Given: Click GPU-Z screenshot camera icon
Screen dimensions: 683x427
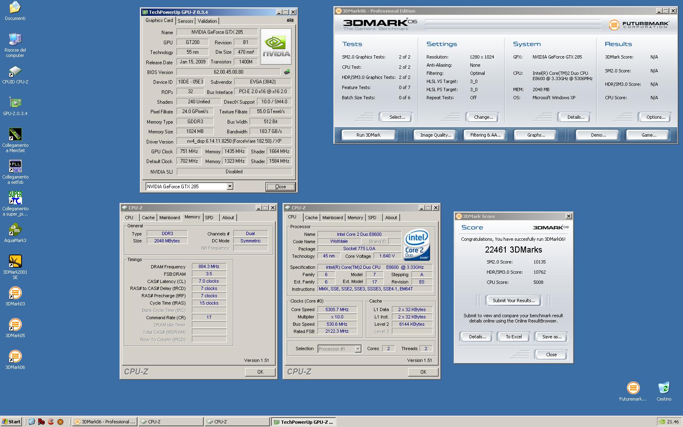Looking at the screenshot, I should click(x=290, y=20).
